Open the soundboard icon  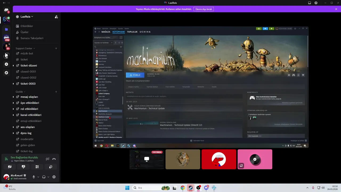click(x=51, y=167)
